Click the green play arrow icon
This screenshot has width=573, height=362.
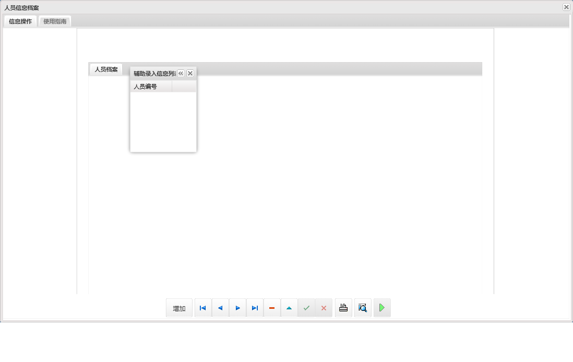click(x=382, y=308)
